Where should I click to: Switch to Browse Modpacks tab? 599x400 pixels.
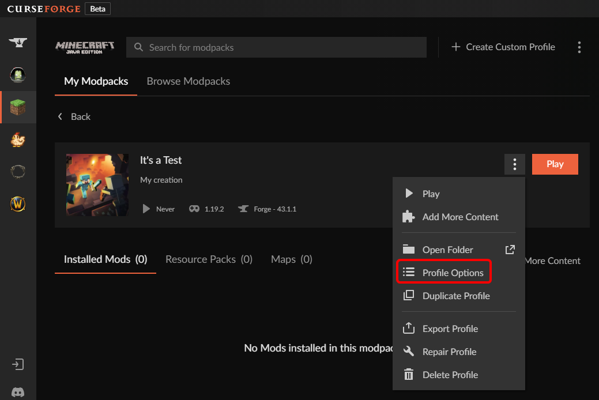coord(189,81)
